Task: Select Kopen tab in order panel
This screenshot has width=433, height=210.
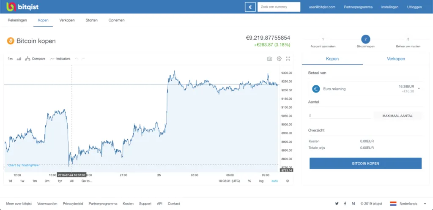Action: pyautogui.click(x=332, y=59)
